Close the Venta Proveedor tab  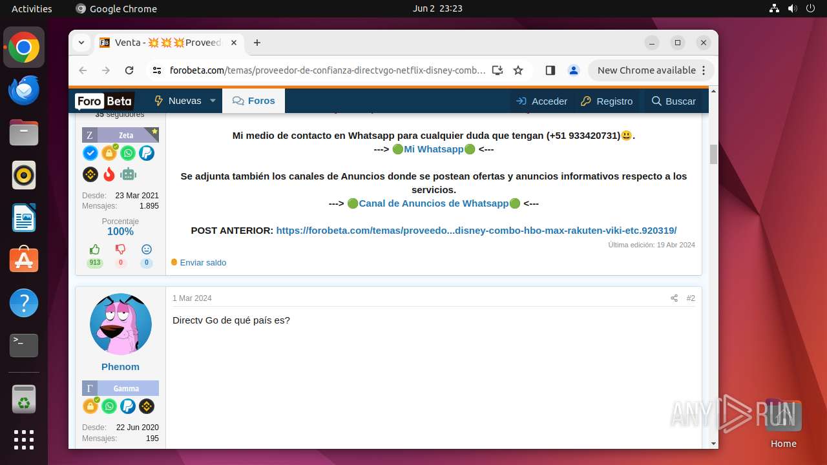pos(234,43)
